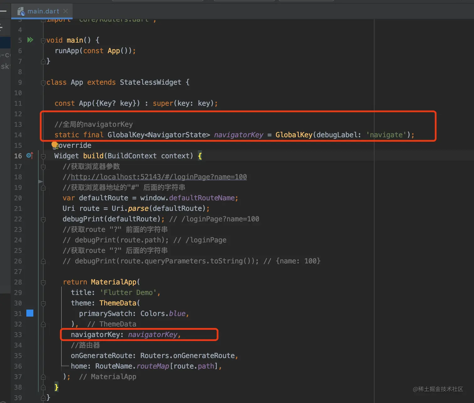This screenshot has height=403, width=474.
Task: Run main() using the green gutter arrow
Action: point(30,40)
